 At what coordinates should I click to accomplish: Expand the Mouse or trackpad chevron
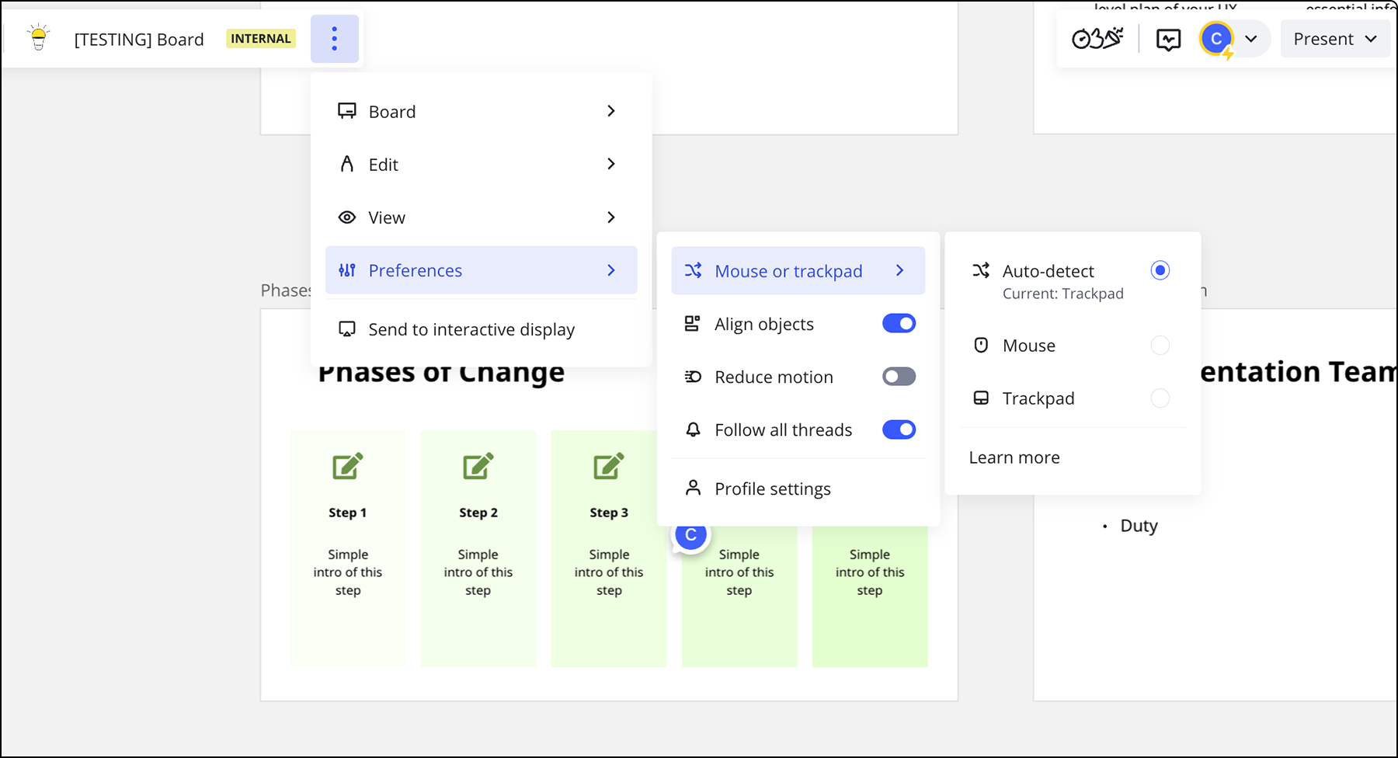coord(900,270)
